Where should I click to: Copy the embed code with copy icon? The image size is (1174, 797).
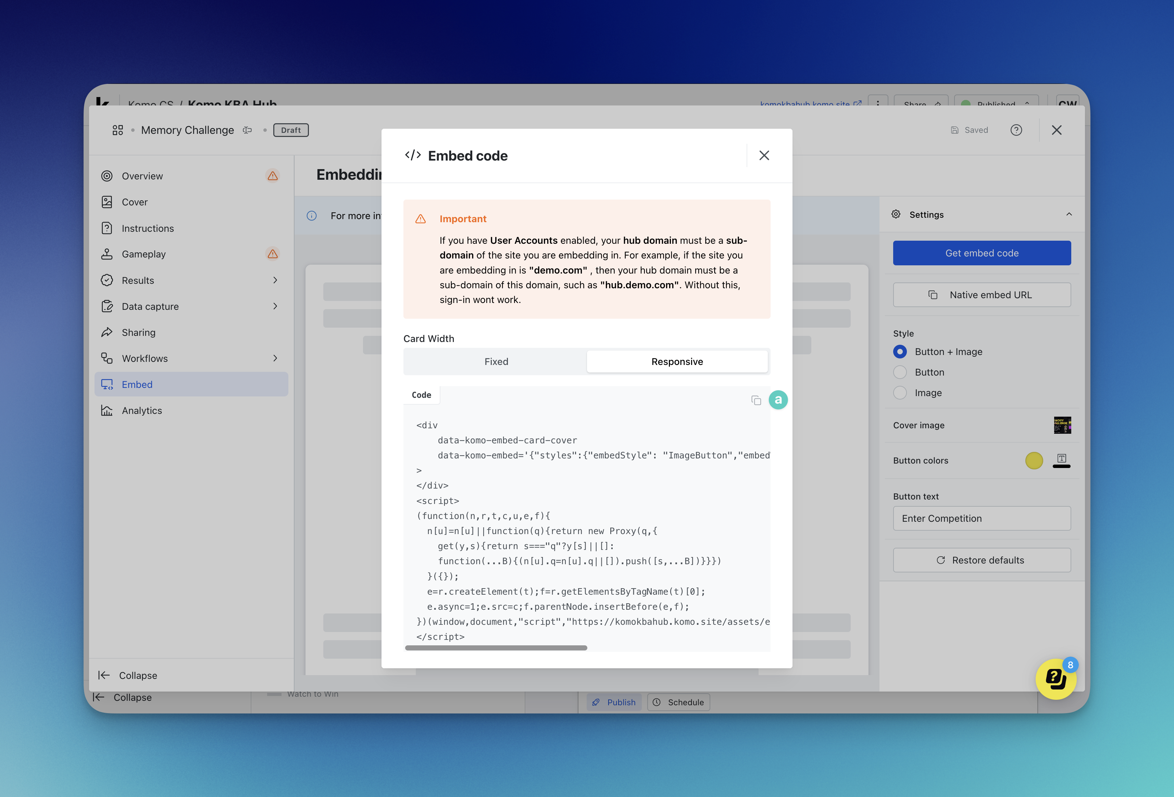click(x=756, y=401)
